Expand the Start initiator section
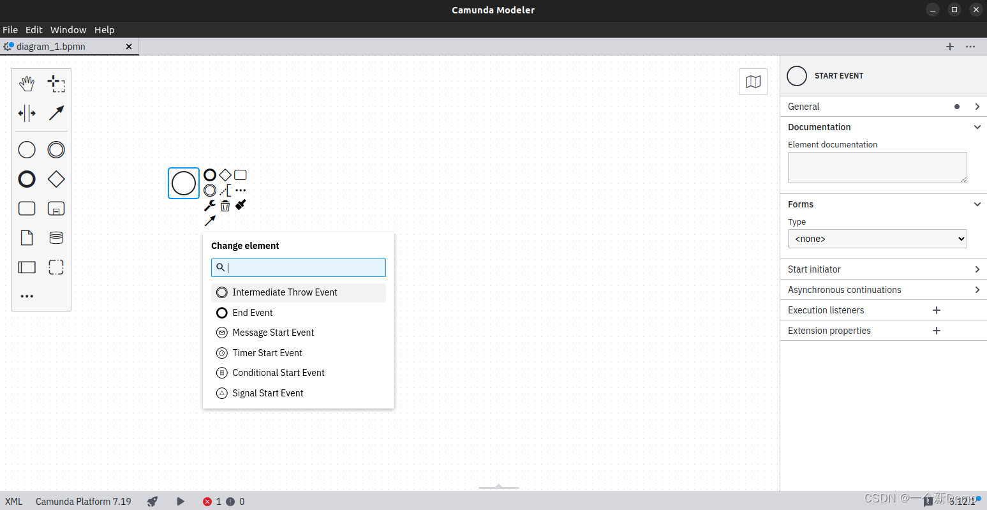The image size is (987, 510). tap(883, 269)
